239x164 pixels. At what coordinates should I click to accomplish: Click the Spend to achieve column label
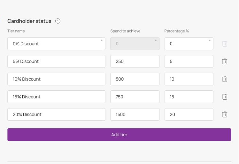[x=125, y=31]
